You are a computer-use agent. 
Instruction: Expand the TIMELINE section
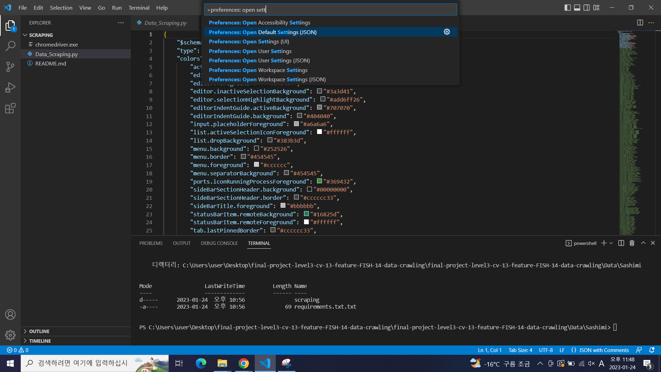click(40, 341)
